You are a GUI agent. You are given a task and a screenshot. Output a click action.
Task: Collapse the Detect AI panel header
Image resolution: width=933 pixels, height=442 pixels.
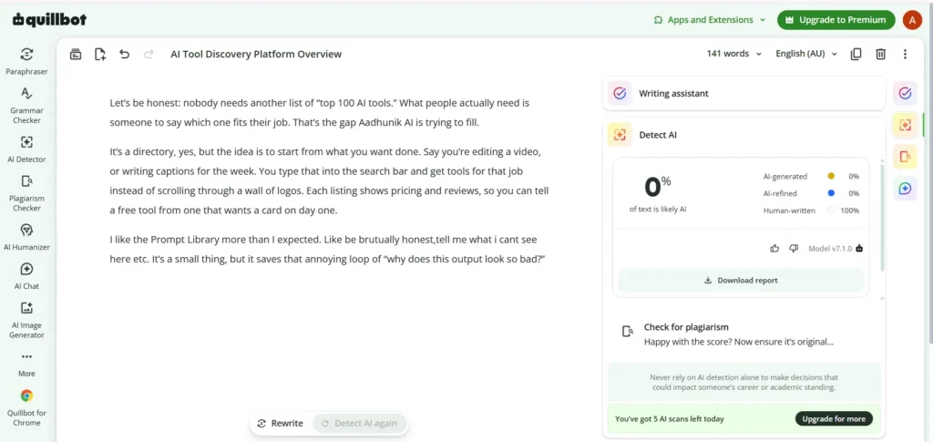(x=743, y=135)
